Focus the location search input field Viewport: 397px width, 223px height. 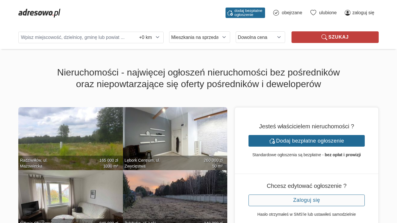[x=77, y=37]
